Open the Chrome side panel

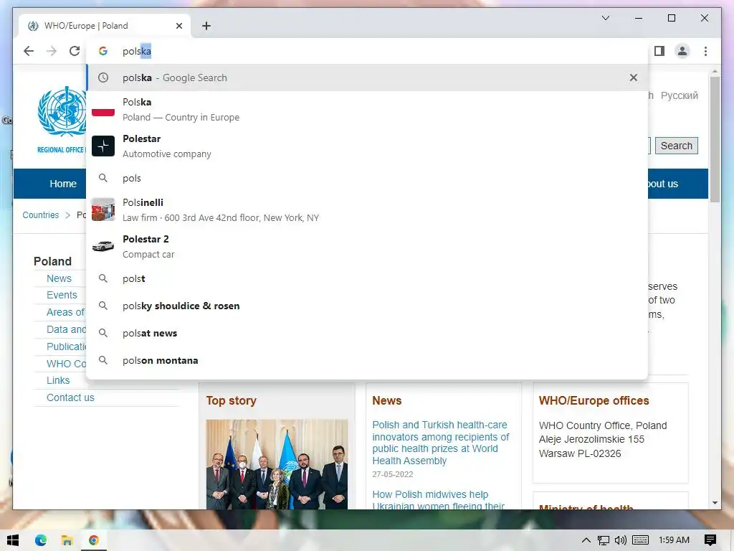[659, 51]
